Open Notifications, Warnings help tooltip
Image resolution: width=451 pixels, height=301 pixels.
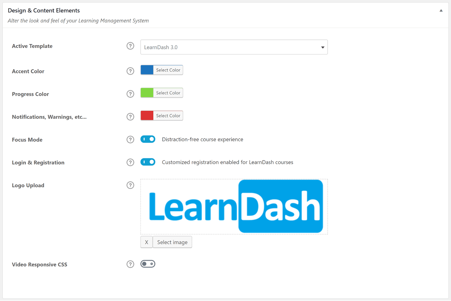point(130,117)
